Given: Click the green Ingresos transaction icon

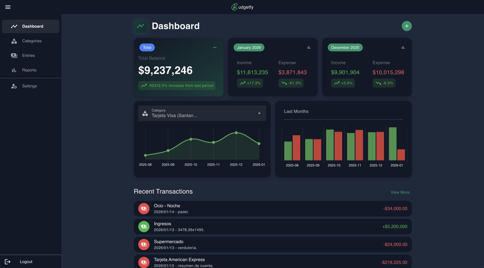Looking at the screenshot, I should [144, 227].
